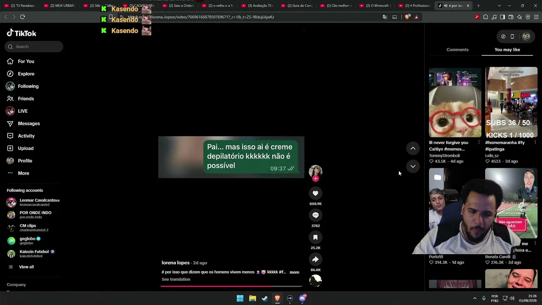Bookmark the video to favorites
Image resolution: width=542 pixels, height=305 pixels.
tap(315, 237)
